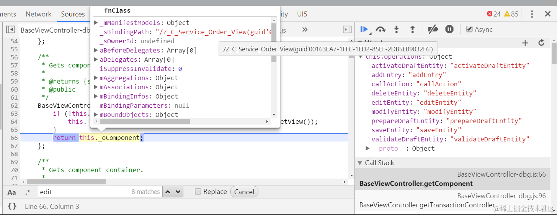The height and width of the screenshot is (215, 557).
Task: Close the DevTools panel
Action: [548, 14]
